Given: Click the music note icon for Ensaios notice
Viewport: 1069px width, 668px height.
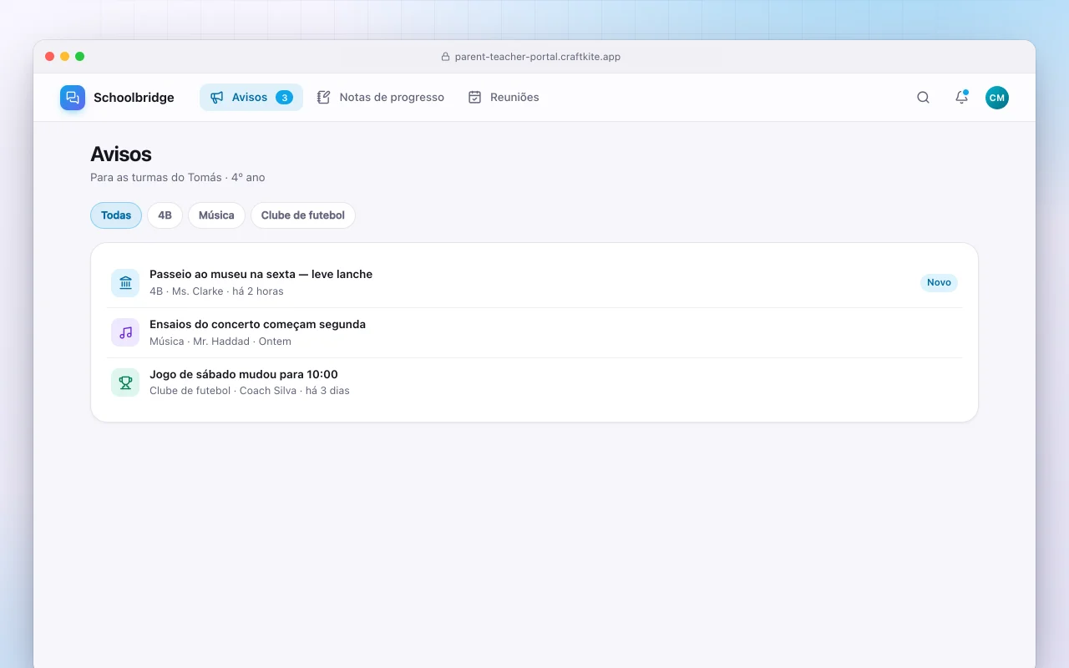Looking at the screenshot, I should coord(125,333).
